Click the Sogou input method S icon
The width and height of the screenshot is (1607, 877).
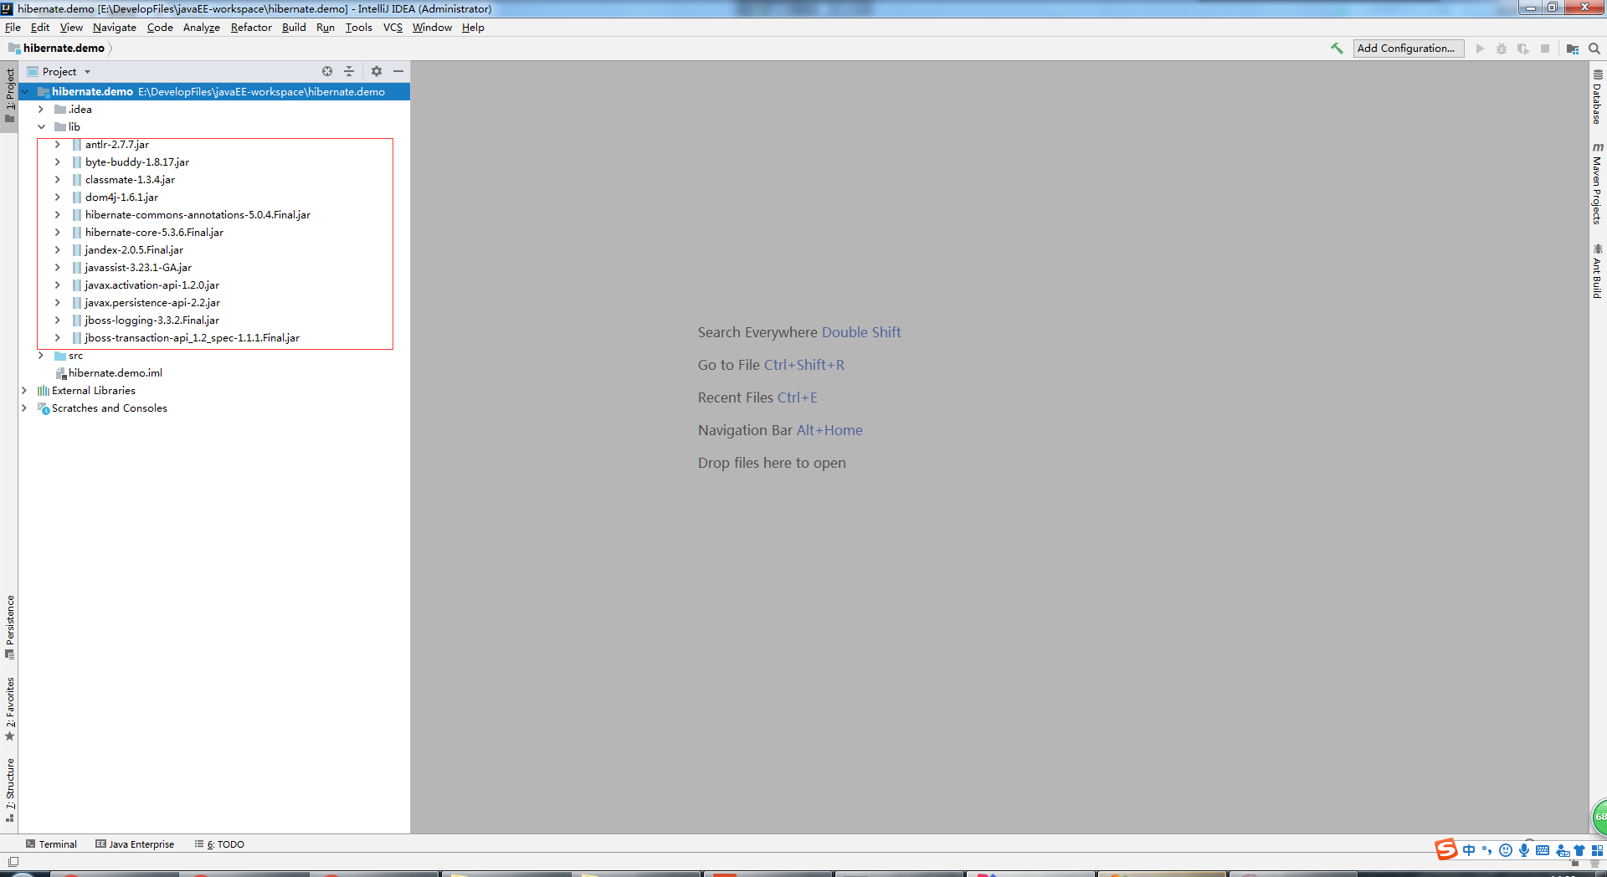tap(1446, 849)
